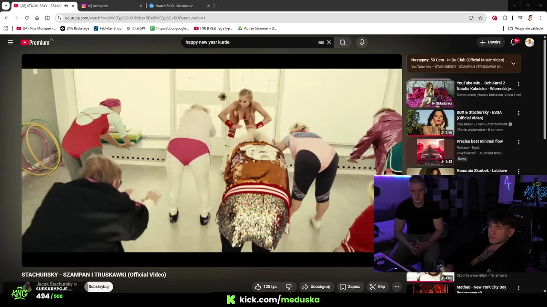Save video with Zapisz button
Image resolution: width=547 pixels, height=307 pixels.
[350, 287]
